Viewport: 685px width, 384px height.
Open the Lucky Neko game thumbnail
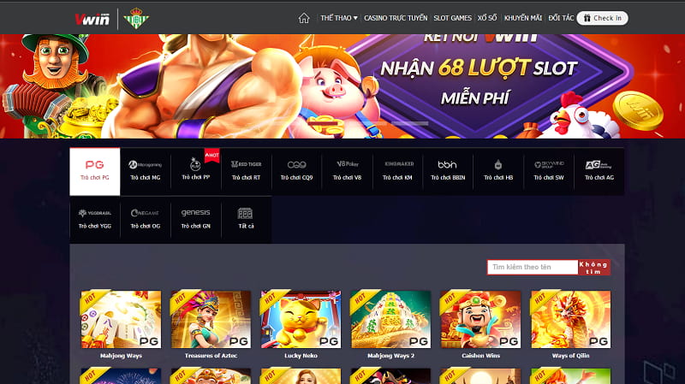(x=301, y=320)
